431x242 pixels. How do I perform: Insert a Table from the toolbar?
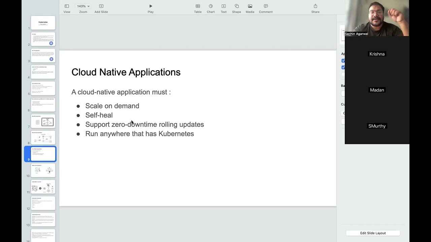198,6
